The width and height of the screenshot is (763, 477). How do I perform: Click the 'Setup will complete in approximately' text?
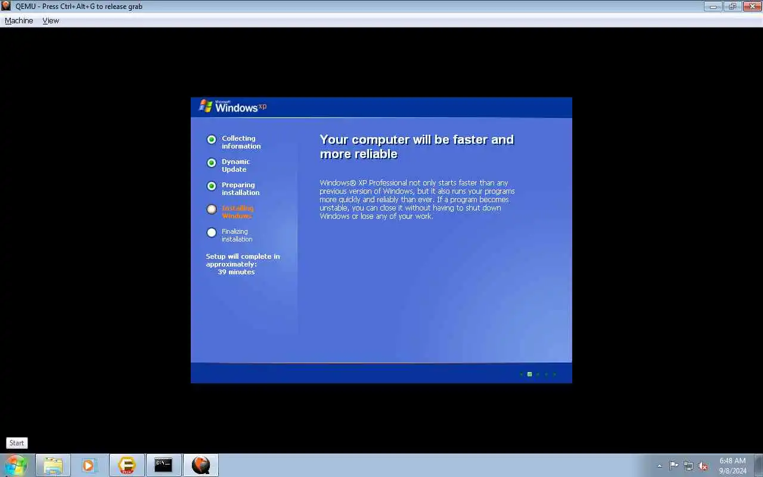click(243, 260)
